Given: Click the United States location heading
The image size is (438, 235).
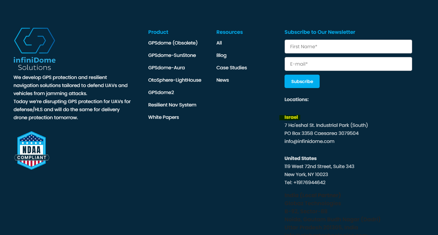Looking at the screenshot, I should coord(301,158).
